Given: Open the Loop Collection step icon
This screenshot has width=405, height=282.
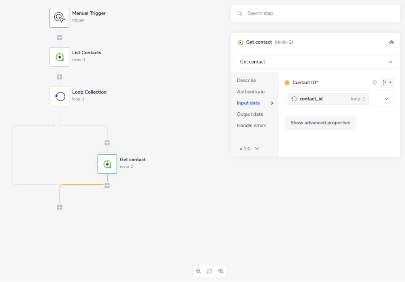Looking at the screenshot, I should (x=60, y=96).
